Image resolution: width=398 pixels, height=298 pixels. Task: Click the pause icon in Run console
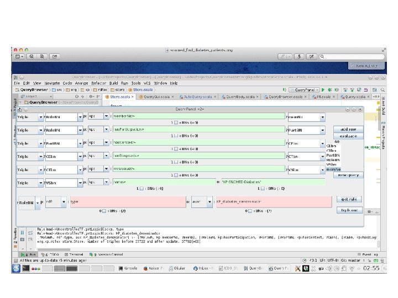[22, 232]
